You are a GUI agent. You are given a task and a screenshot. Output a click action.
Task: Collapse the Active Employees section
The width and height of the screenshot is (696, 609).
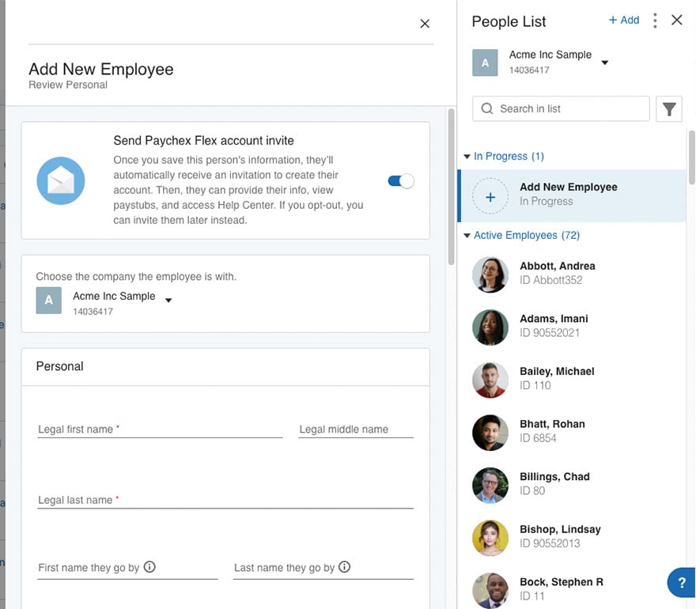click(x=467, y=235)
